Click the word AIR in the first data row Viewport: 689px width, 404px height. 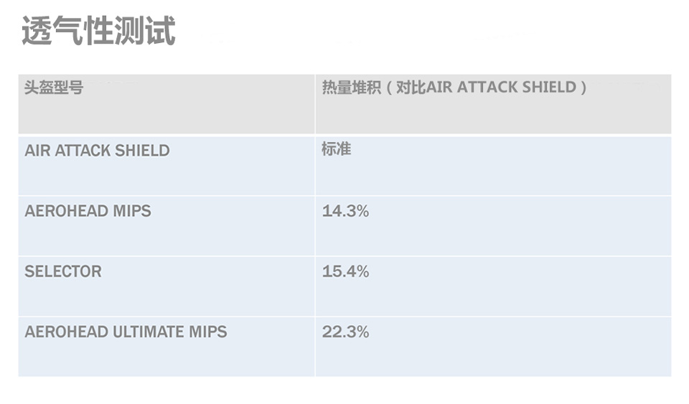tap(36, 151)
